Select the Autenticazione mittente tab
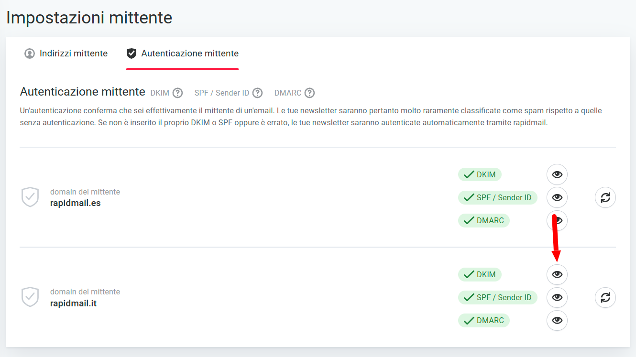 (182, 54)
